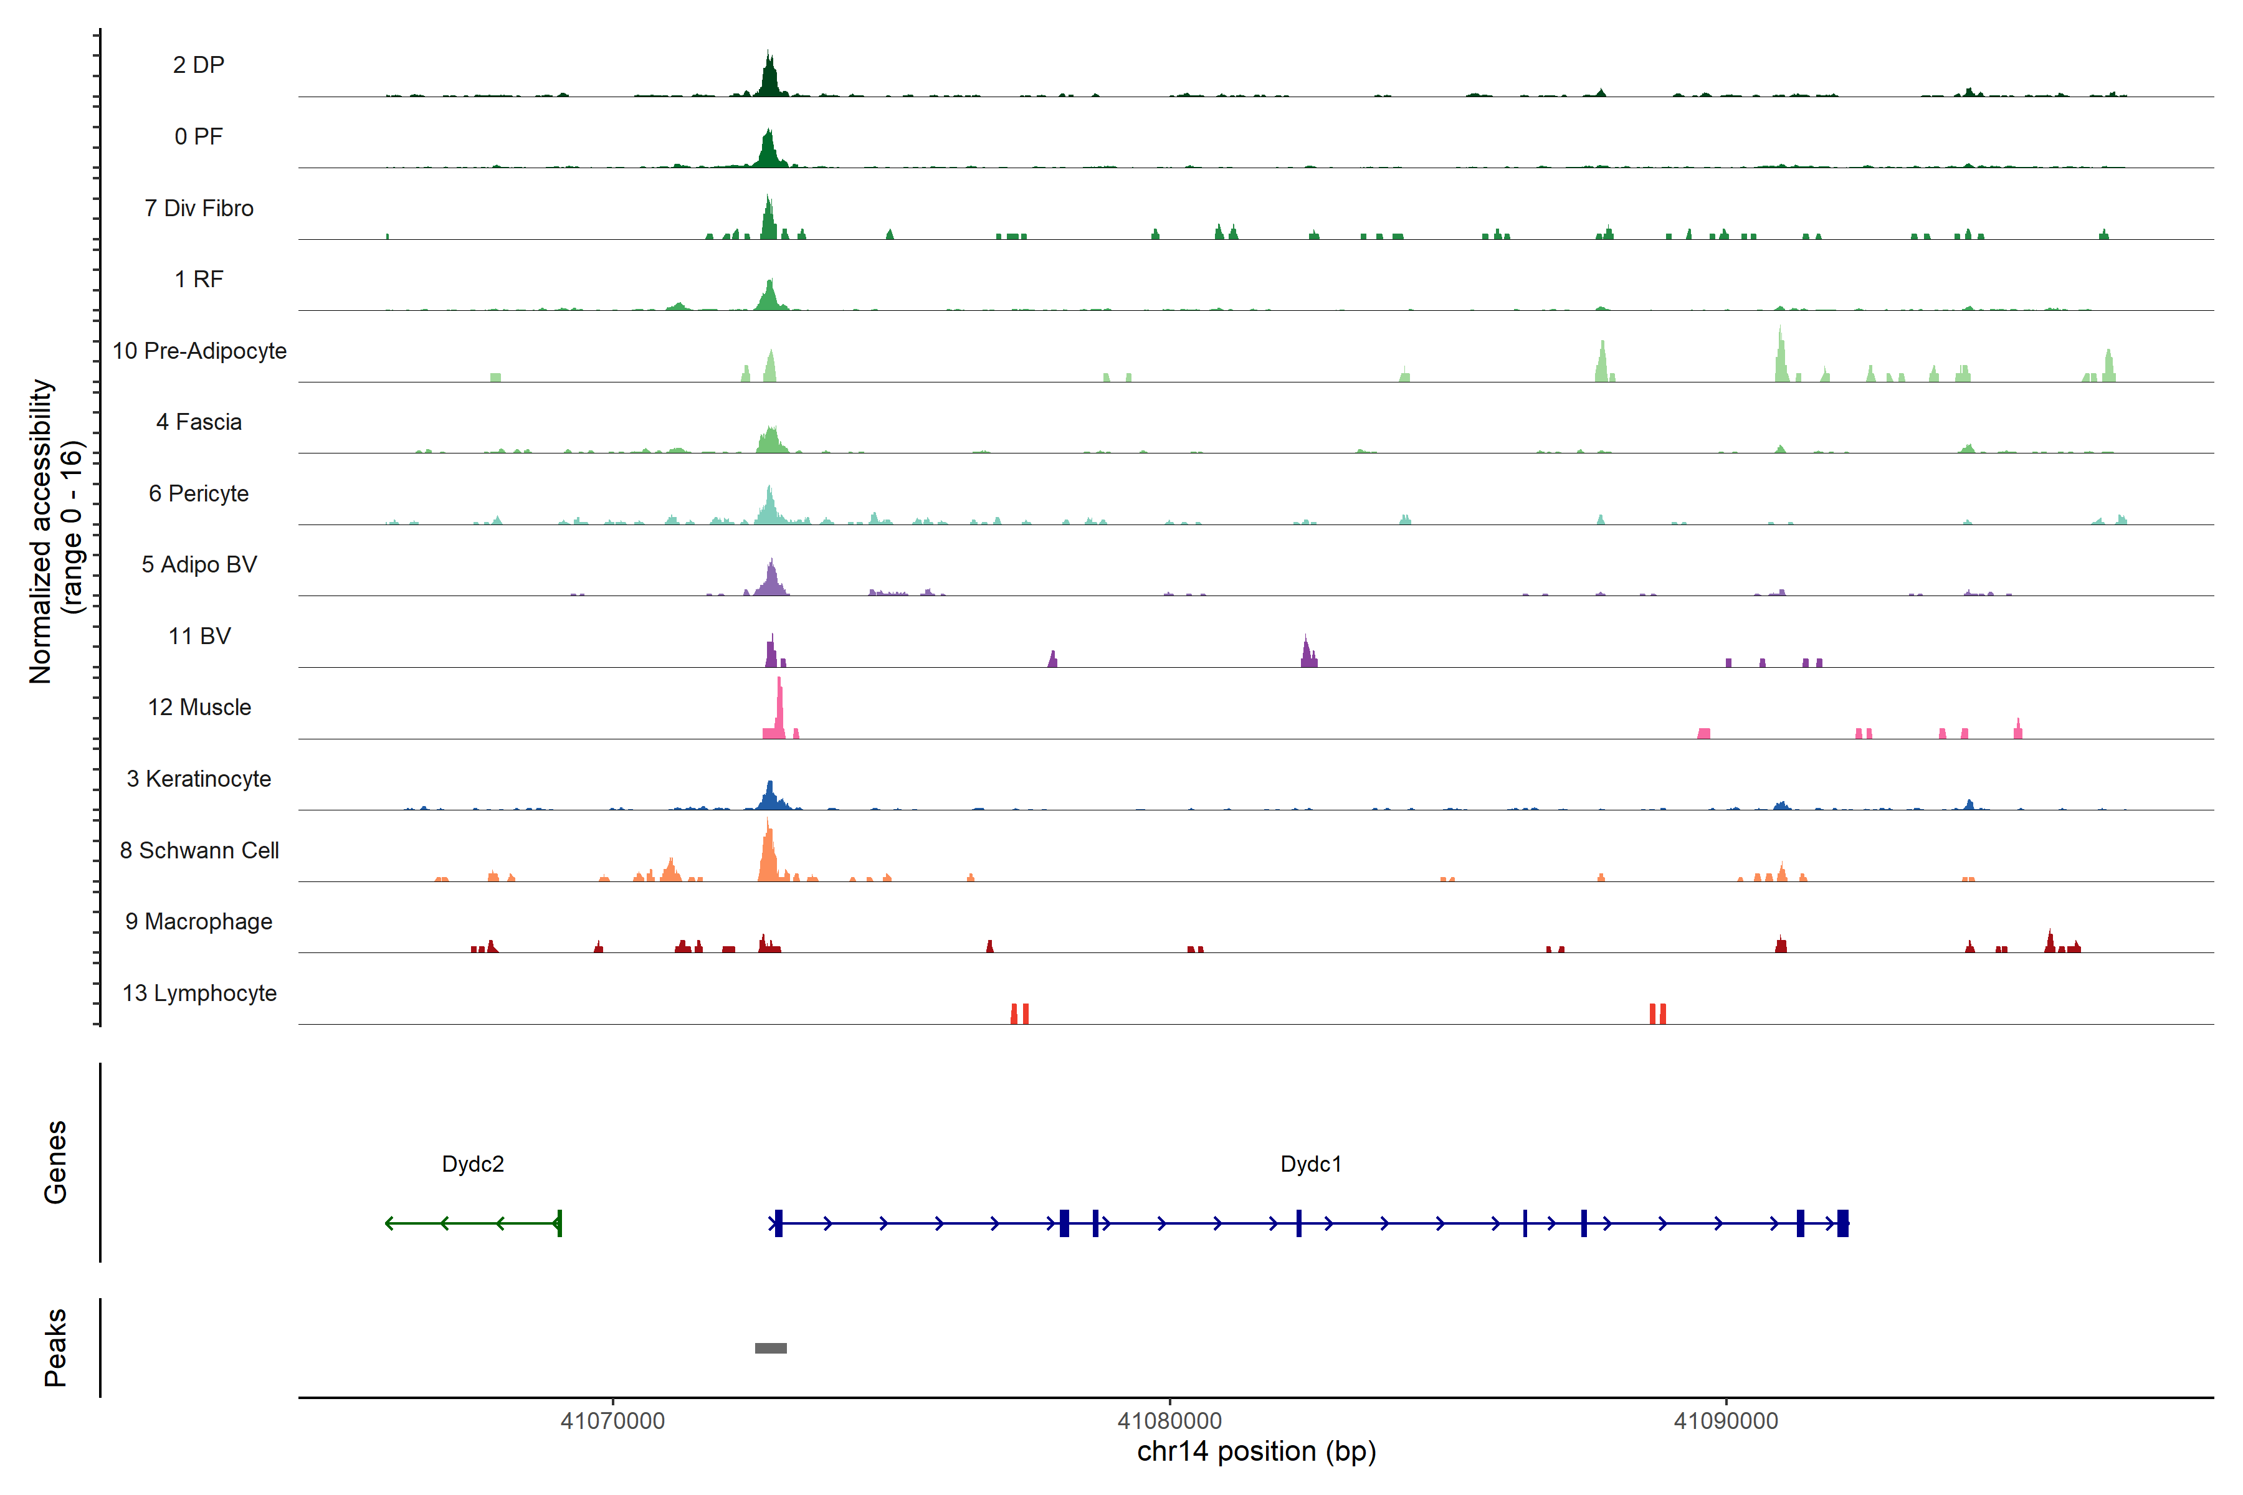Click the Peaks panel label

(55, 1347)
